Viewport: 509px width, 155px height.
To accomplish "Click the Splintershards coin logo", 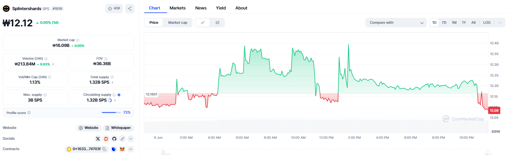I will coord(6,9).
